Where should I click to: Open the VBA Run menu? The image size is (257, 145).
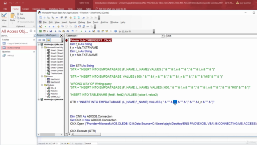[x=89, y=23]
